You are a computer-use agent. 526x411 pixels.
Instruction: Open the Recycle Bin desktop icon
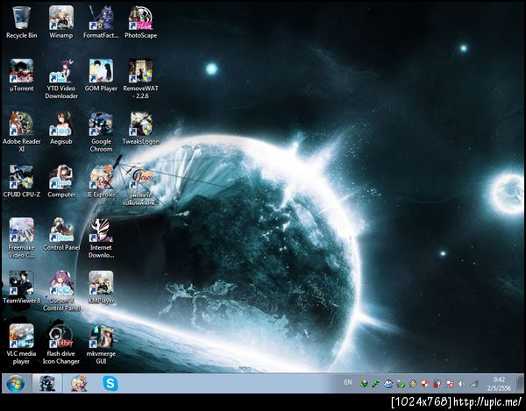click(21, 23)
